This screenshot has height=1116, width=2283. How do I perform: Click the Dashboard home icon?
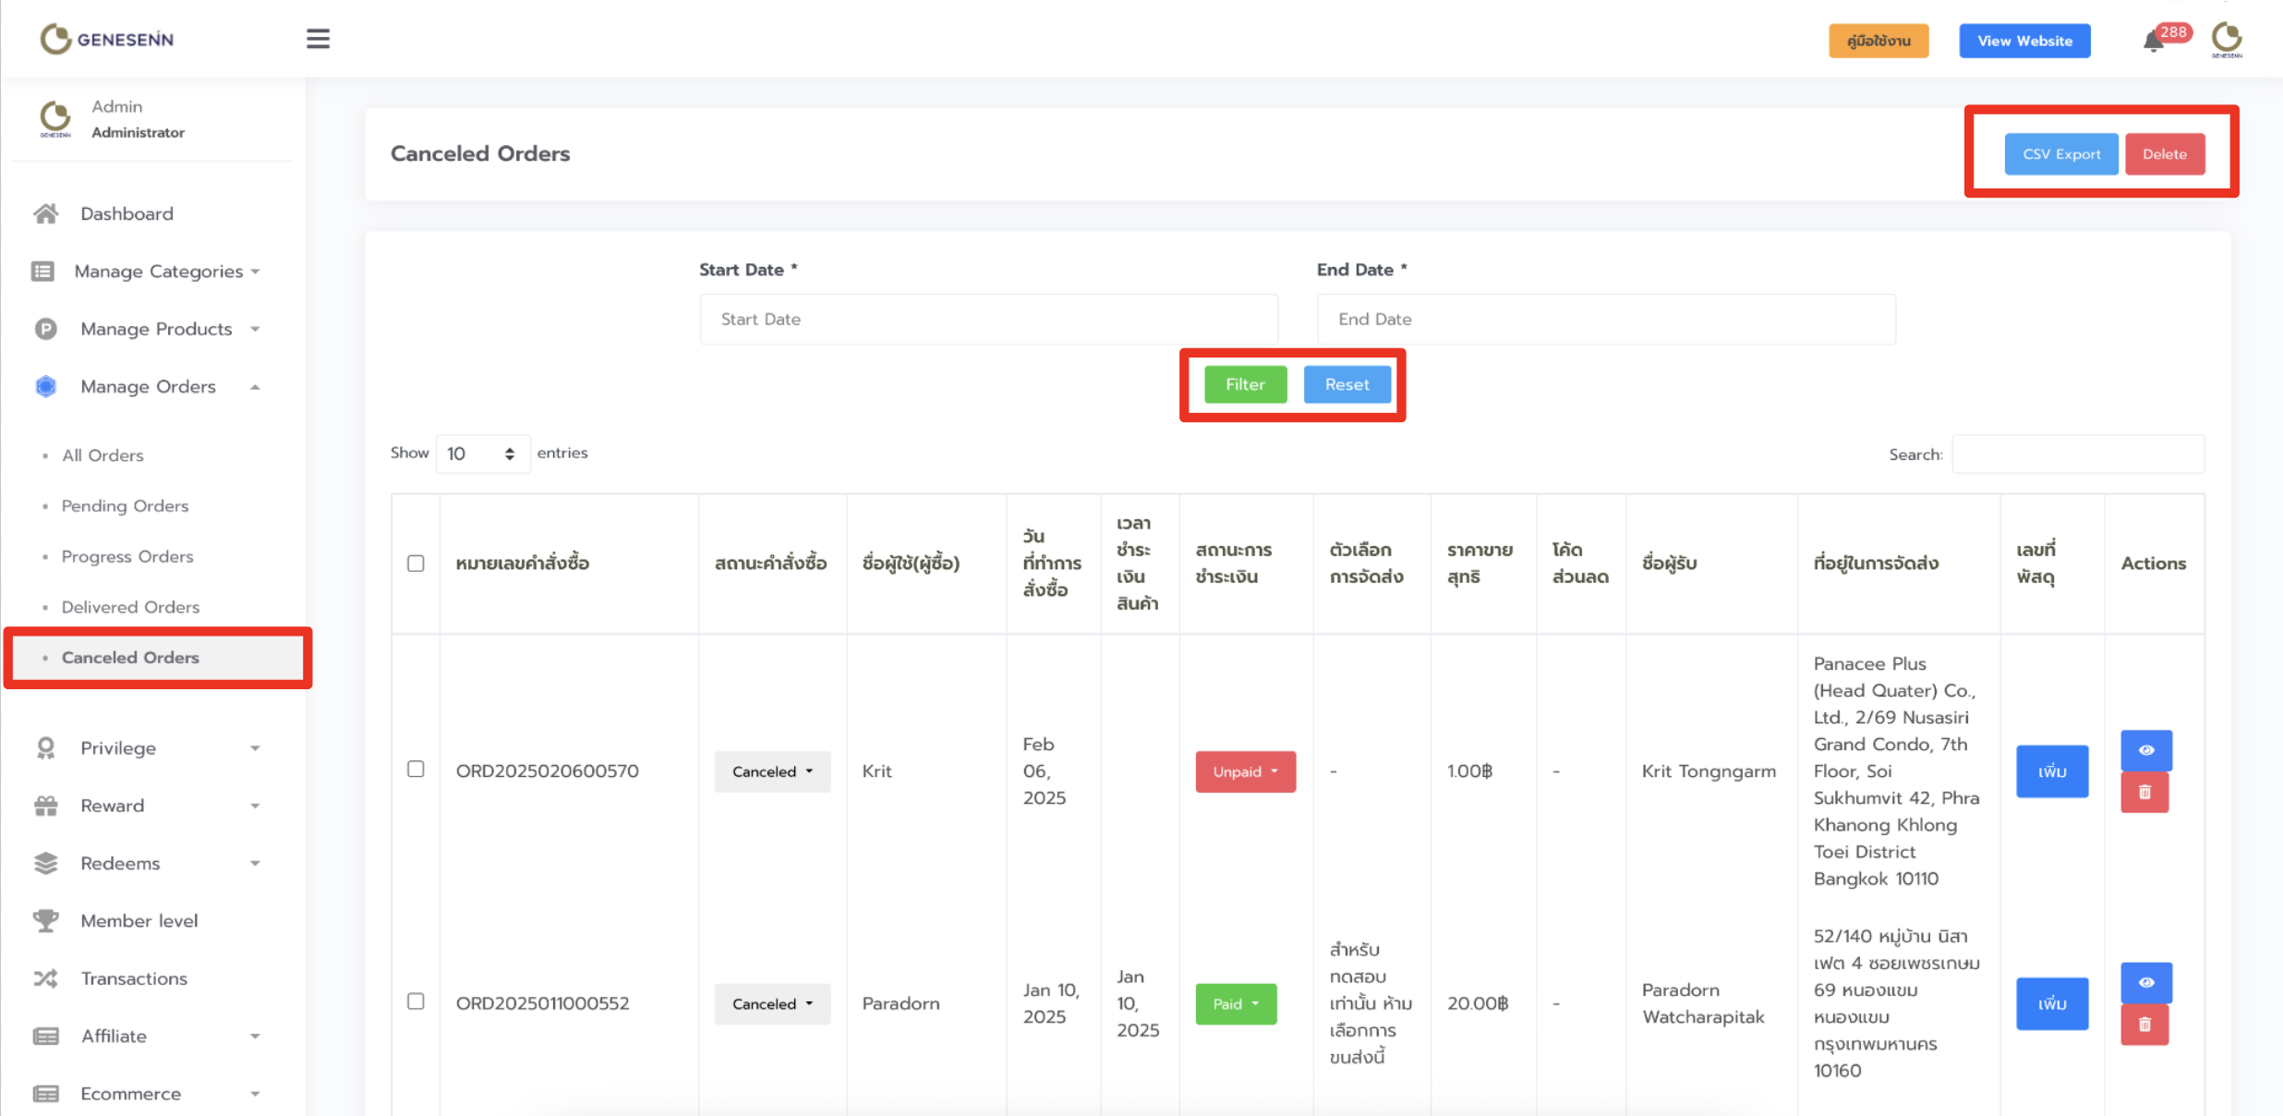(45, 213)
